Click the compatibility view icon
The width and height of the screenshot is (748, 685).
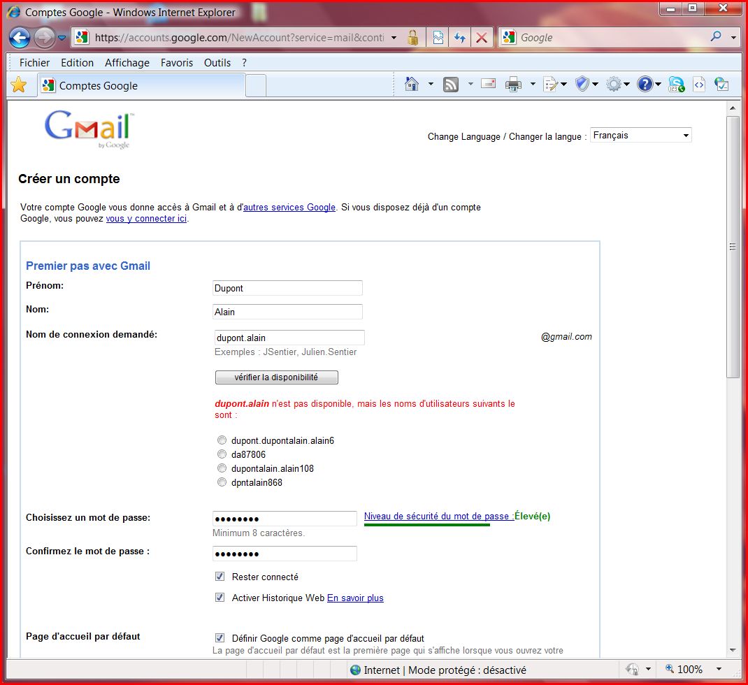point(438,37)
